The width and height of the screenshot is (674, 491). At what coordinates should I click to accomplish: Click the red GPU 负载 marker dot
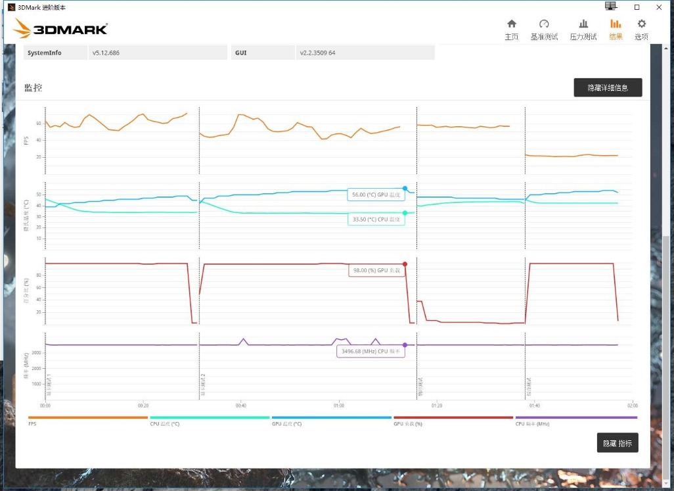pos(405,263)
